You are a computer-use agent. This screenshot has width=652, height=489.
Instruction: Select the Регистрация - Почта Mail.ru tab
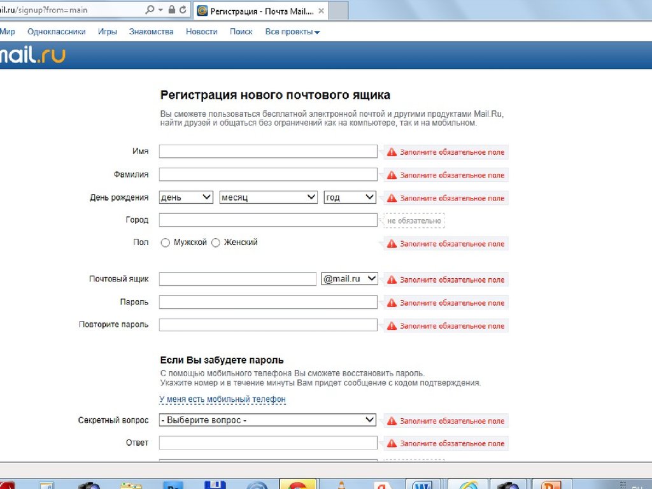point(261,11)
